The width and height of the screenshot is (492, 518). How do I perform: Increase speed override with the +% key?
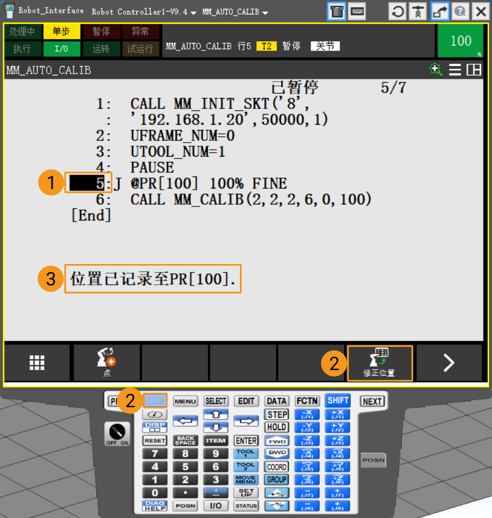coord(276,493)
